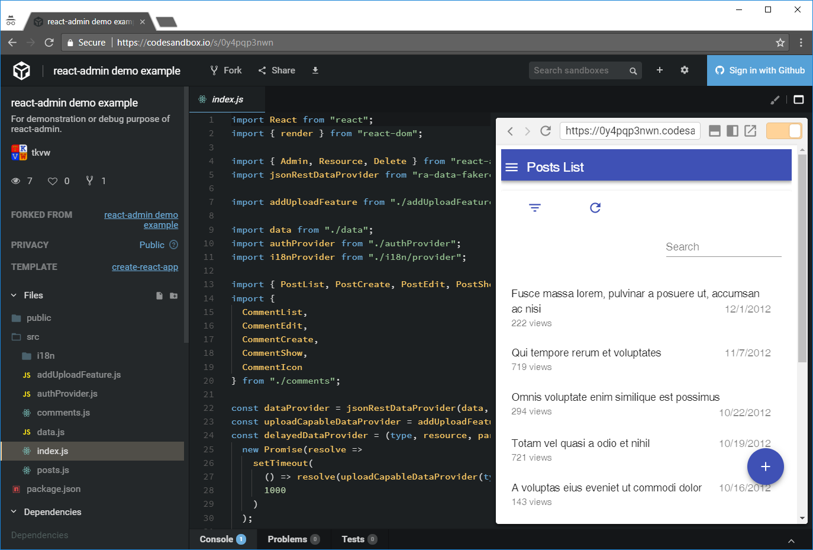The height and width of the screenshot is (550, 813).
Task: Toggle the preview project view switch
Action: coord(784,131)
